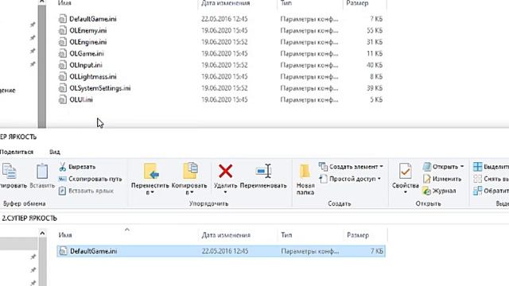Click 39 КБ size of OLSystemSettings.ini

pos(375,88)
